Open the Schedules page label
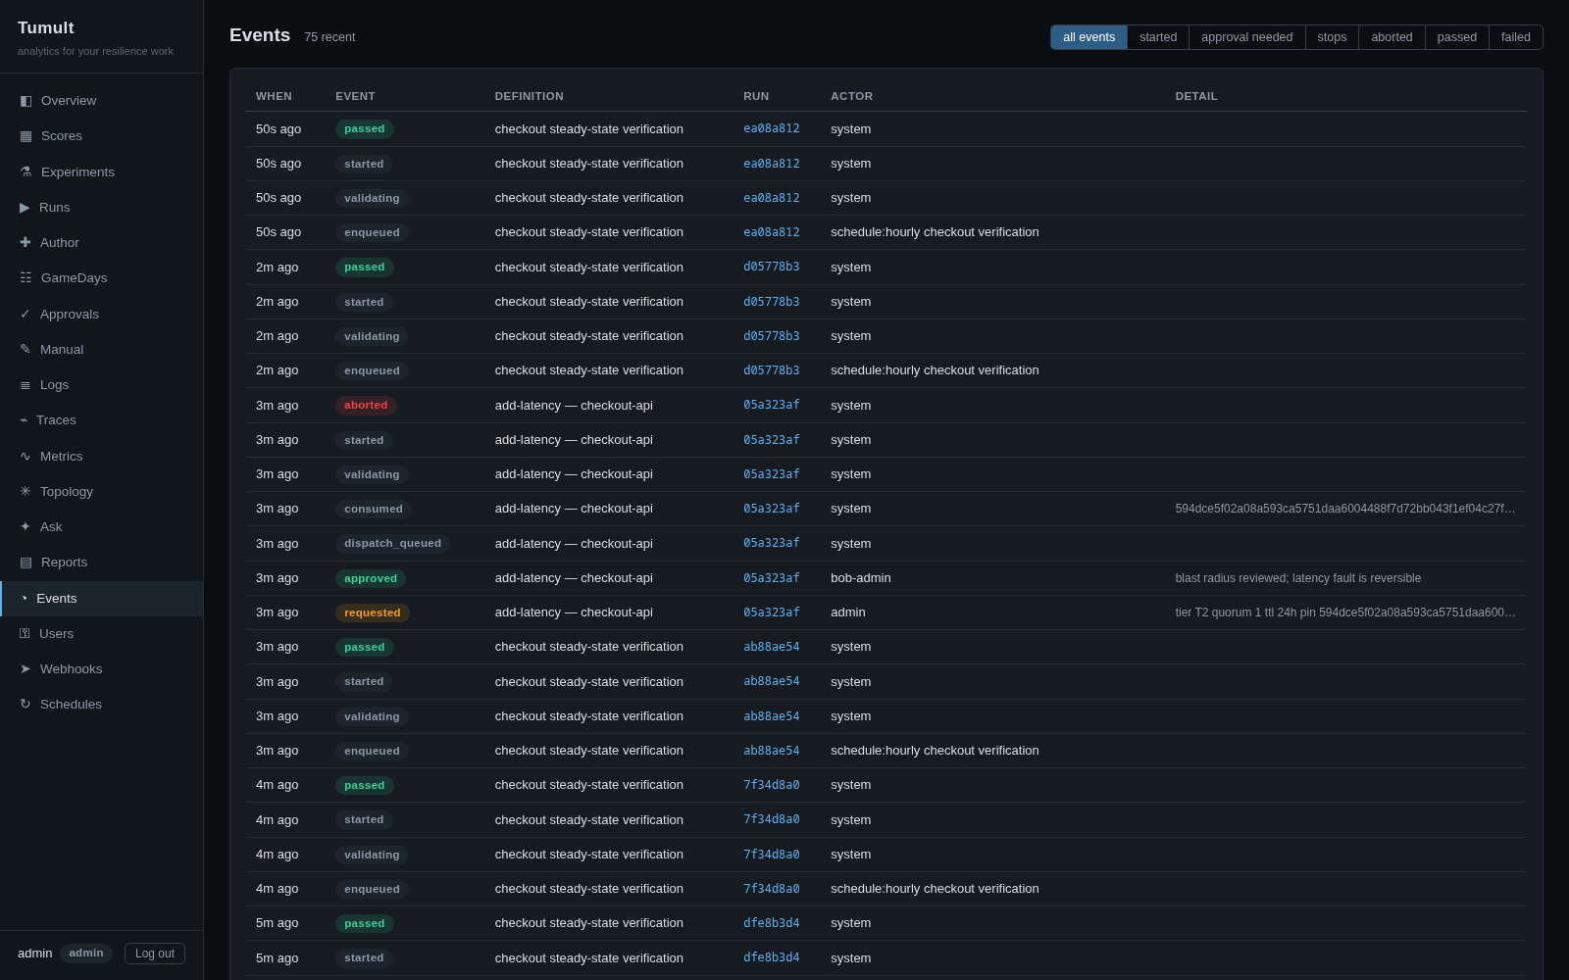 (71, 704)
